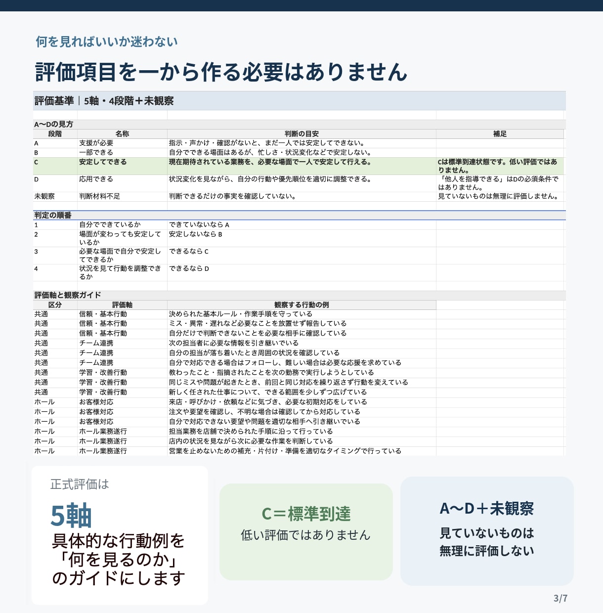This screenshot has width=603, height=613.
Task: Click stage cell 'D' beside 応用できる
Action: (x=36, y=179)
